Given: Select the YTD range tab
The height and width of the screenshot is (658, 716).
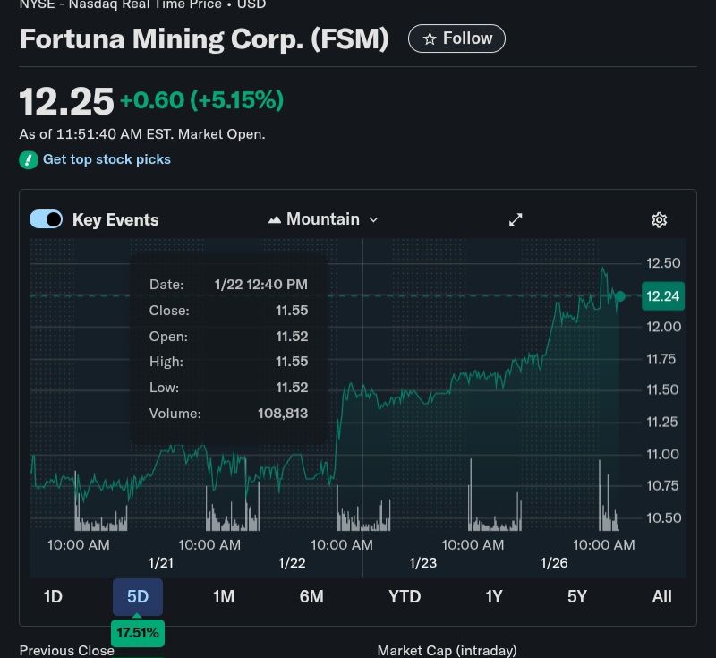Looking at the screenshot, I should [x=405, y=597].
